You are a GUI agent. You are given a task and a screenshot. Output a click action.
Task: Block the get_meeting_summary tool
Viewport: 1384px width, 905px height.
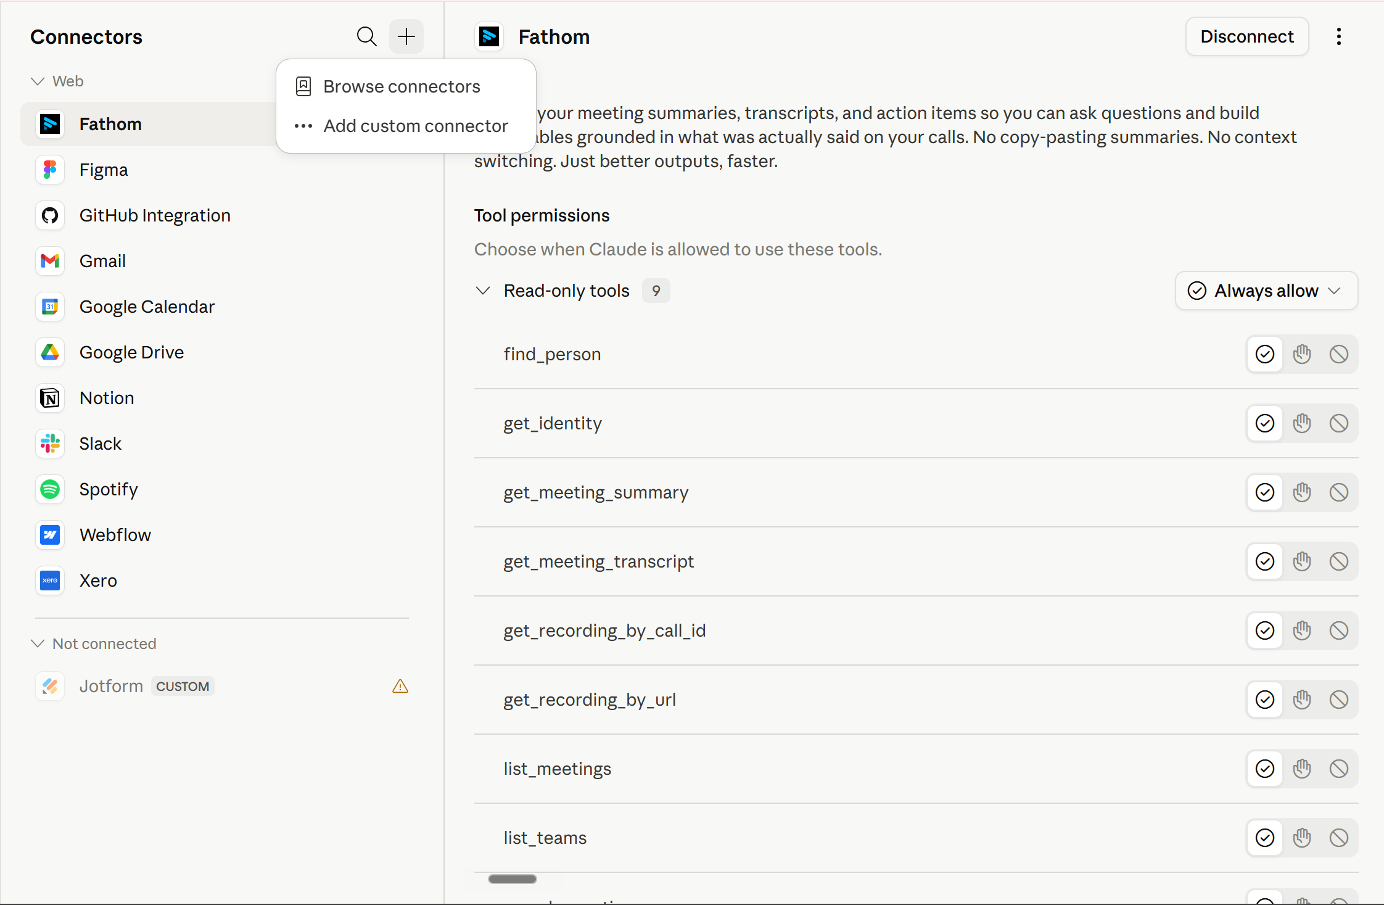pos(1339,492)
